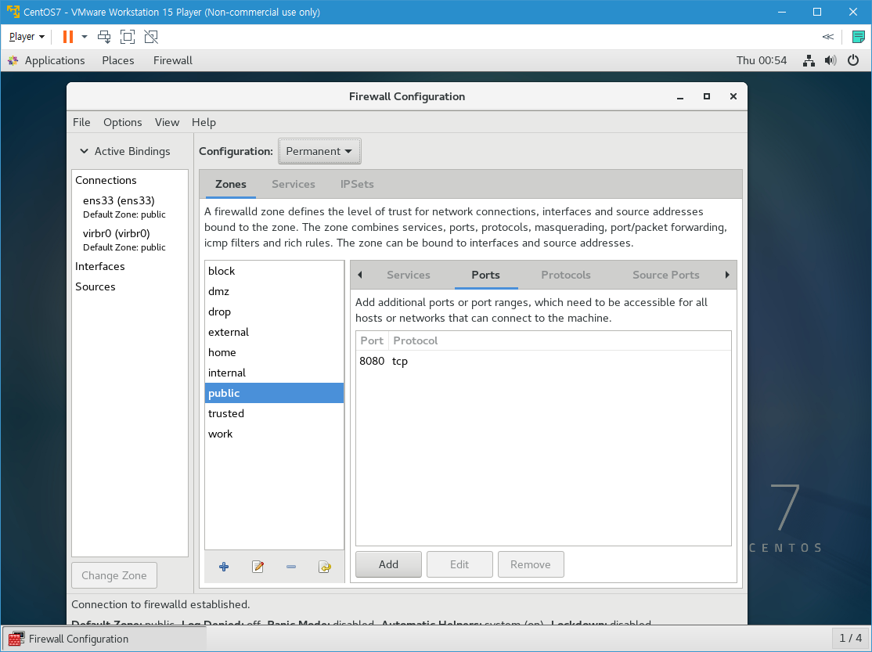Click the Edit port button
The height and width of the screenshot is (652, 872).
[x=459, y=564]
